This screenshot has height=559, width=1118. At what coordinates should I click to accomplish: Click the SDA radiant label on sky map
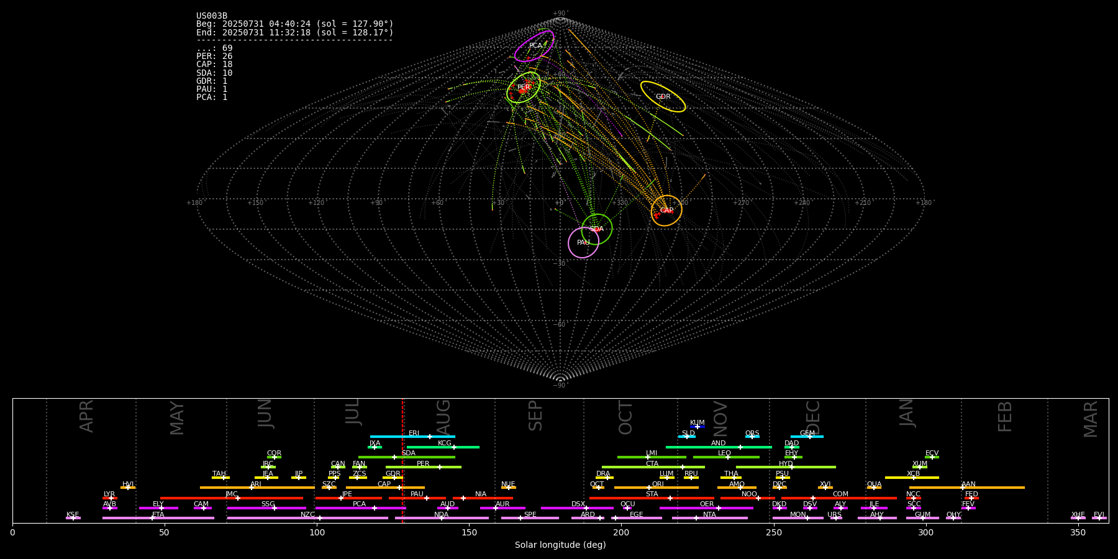point(596,229)
